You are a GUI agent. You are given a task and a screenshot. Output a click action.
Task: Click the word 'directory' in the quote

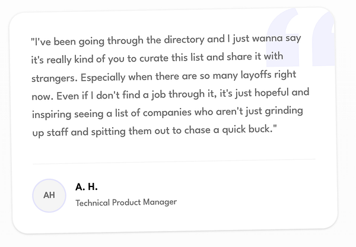coord(184,40)
